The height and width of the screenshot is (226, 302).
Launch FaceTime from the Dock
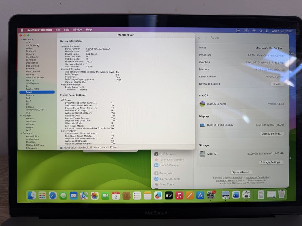coord(105,196)
